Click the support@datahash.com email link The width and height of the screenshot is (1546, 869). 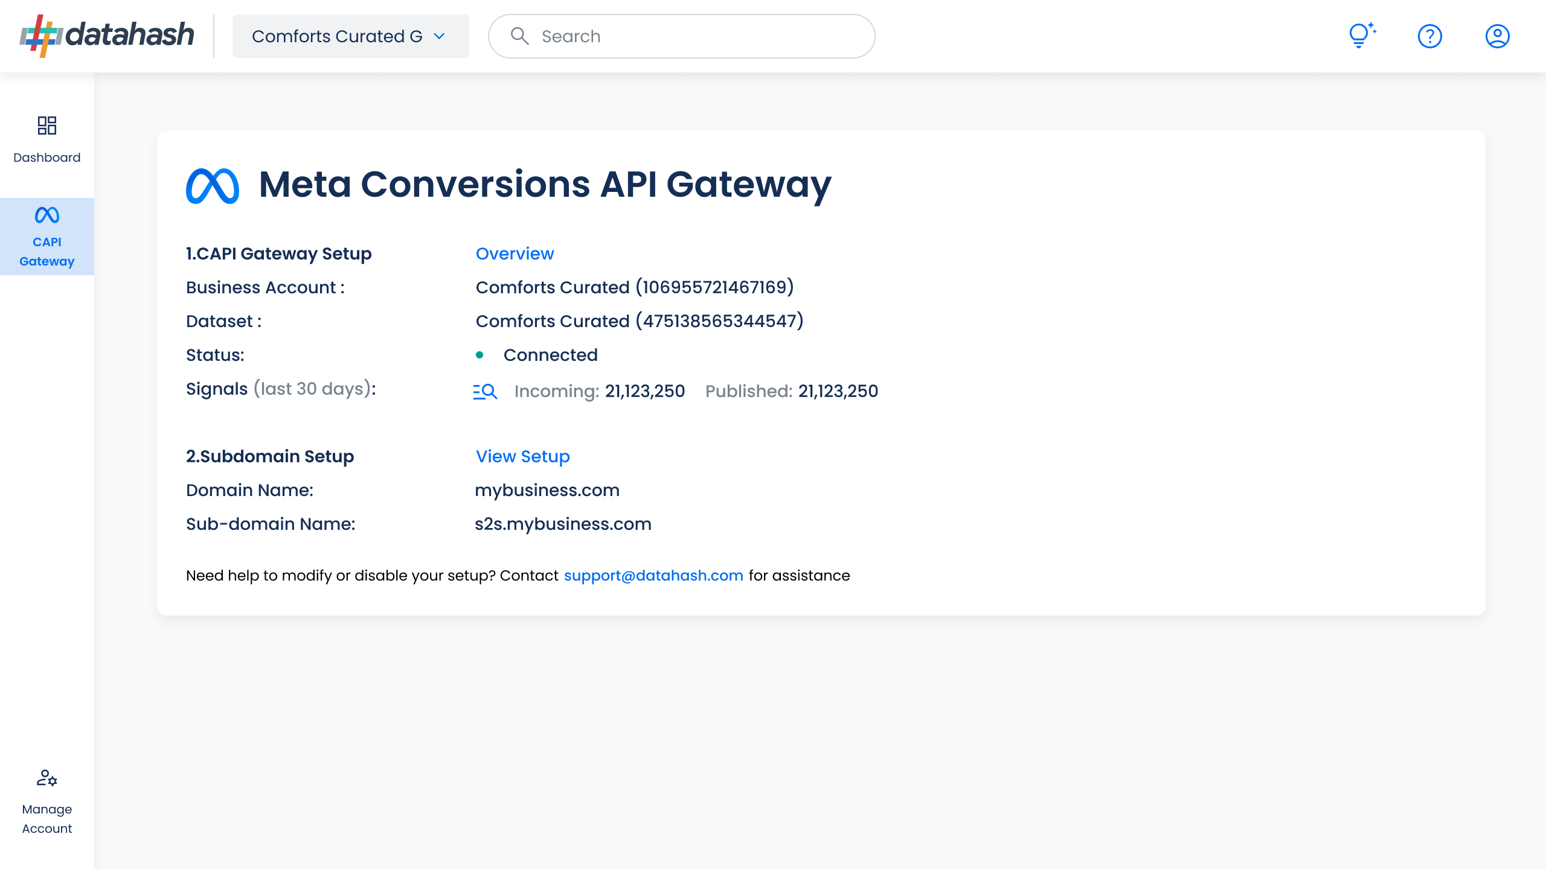pos(653,576)
